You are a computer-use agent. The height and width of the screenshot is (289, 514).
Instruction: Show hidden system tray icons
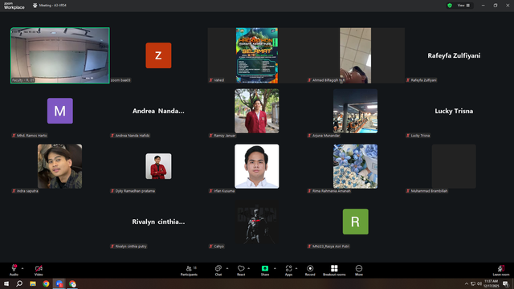pos(467,283)
